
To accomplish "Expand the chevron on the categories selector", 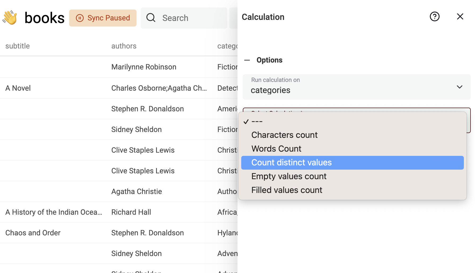I will click(x=459, y=87).
